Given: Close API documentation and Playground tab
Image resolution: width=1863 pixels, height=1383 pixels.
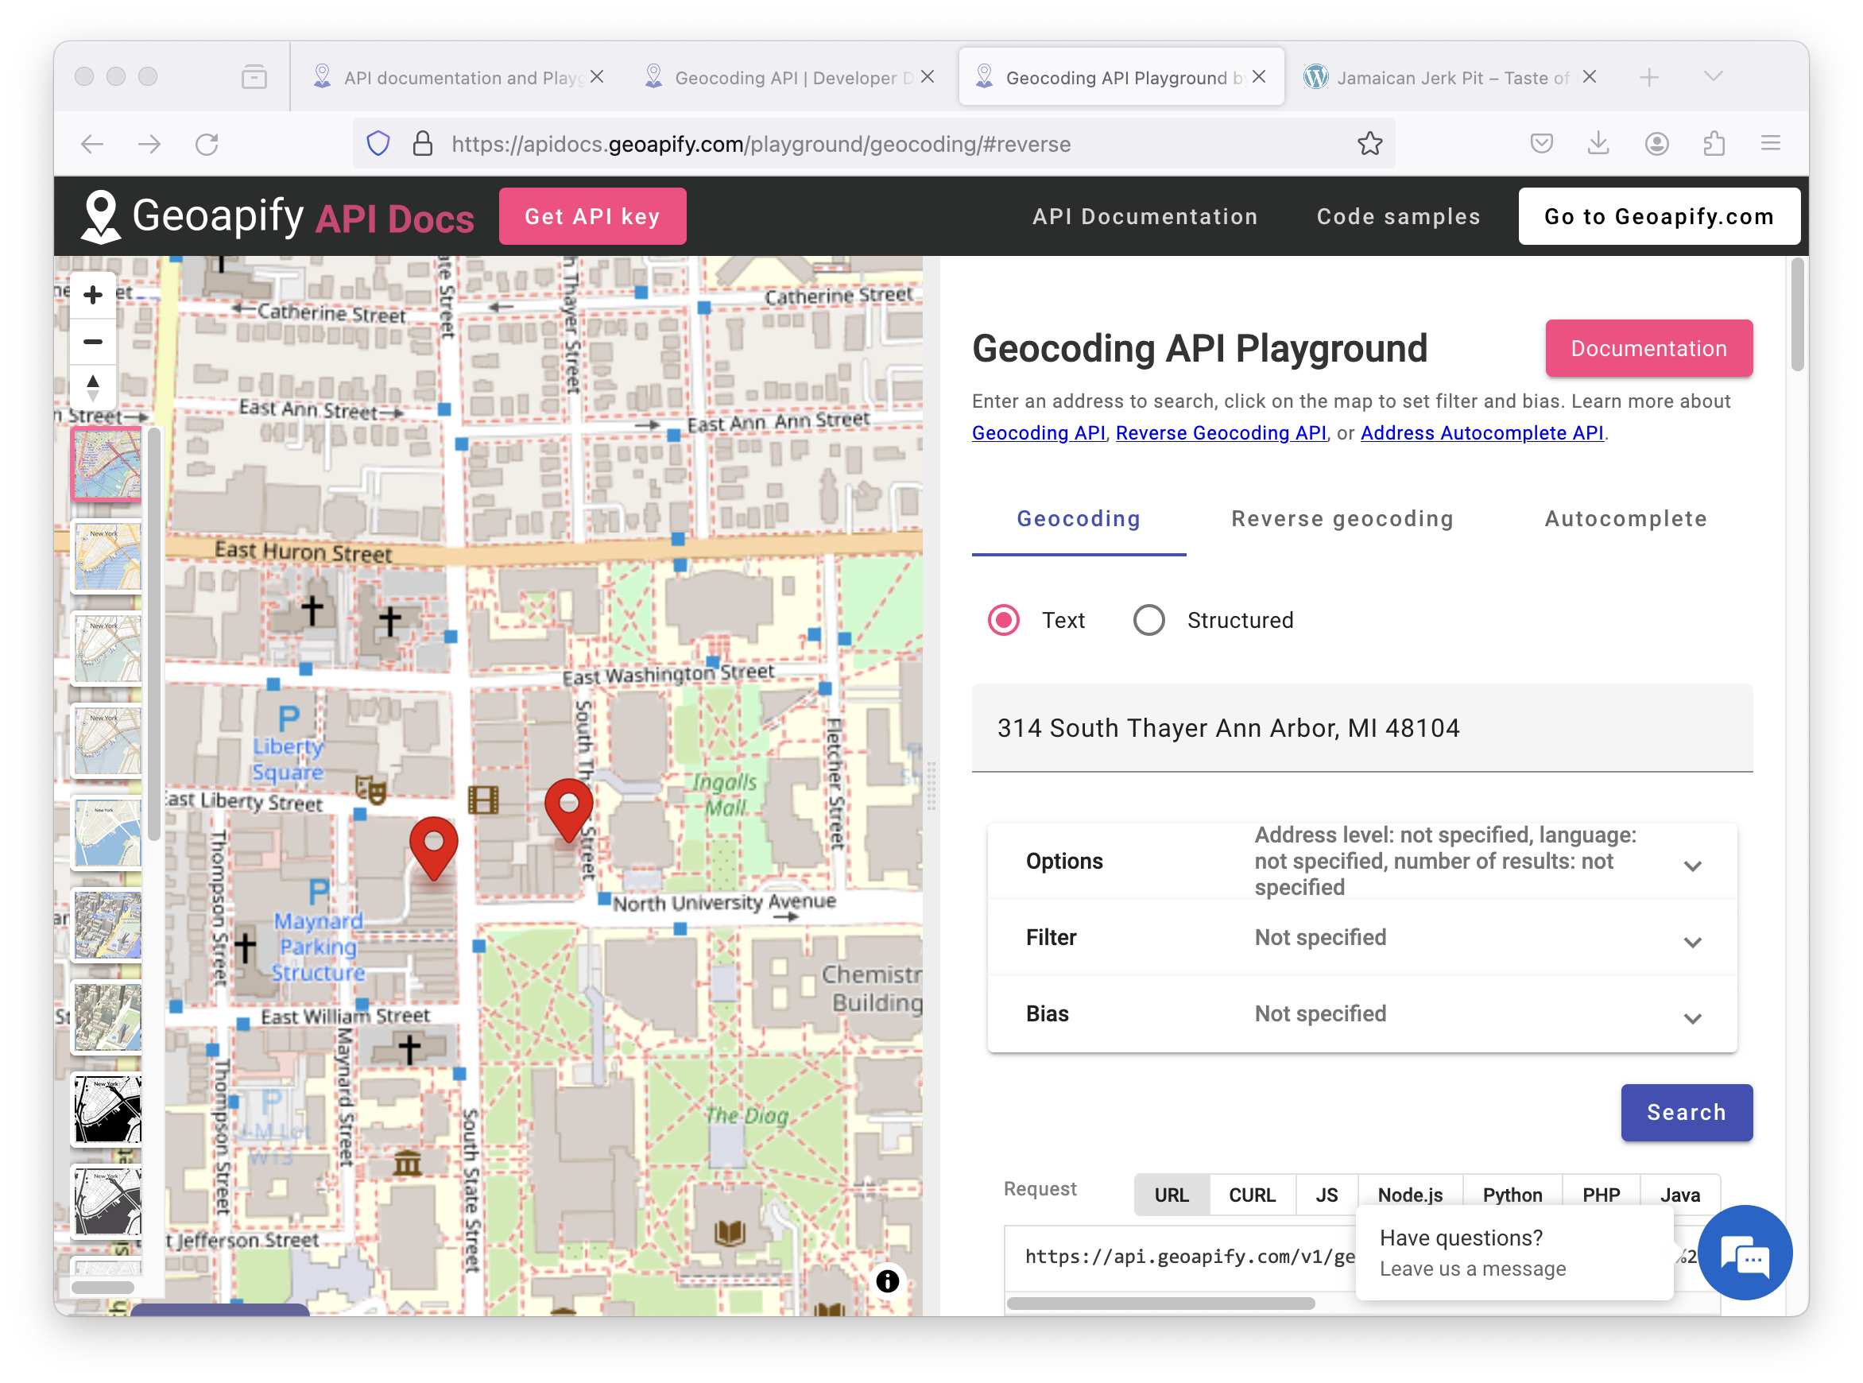Looking at the screenshot, I should point(597,77).
